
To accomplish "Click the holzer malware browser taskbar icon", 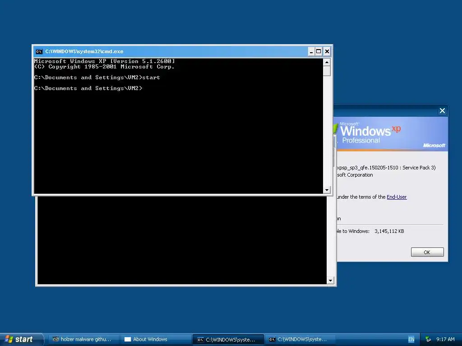I will [x=55, y=339].
